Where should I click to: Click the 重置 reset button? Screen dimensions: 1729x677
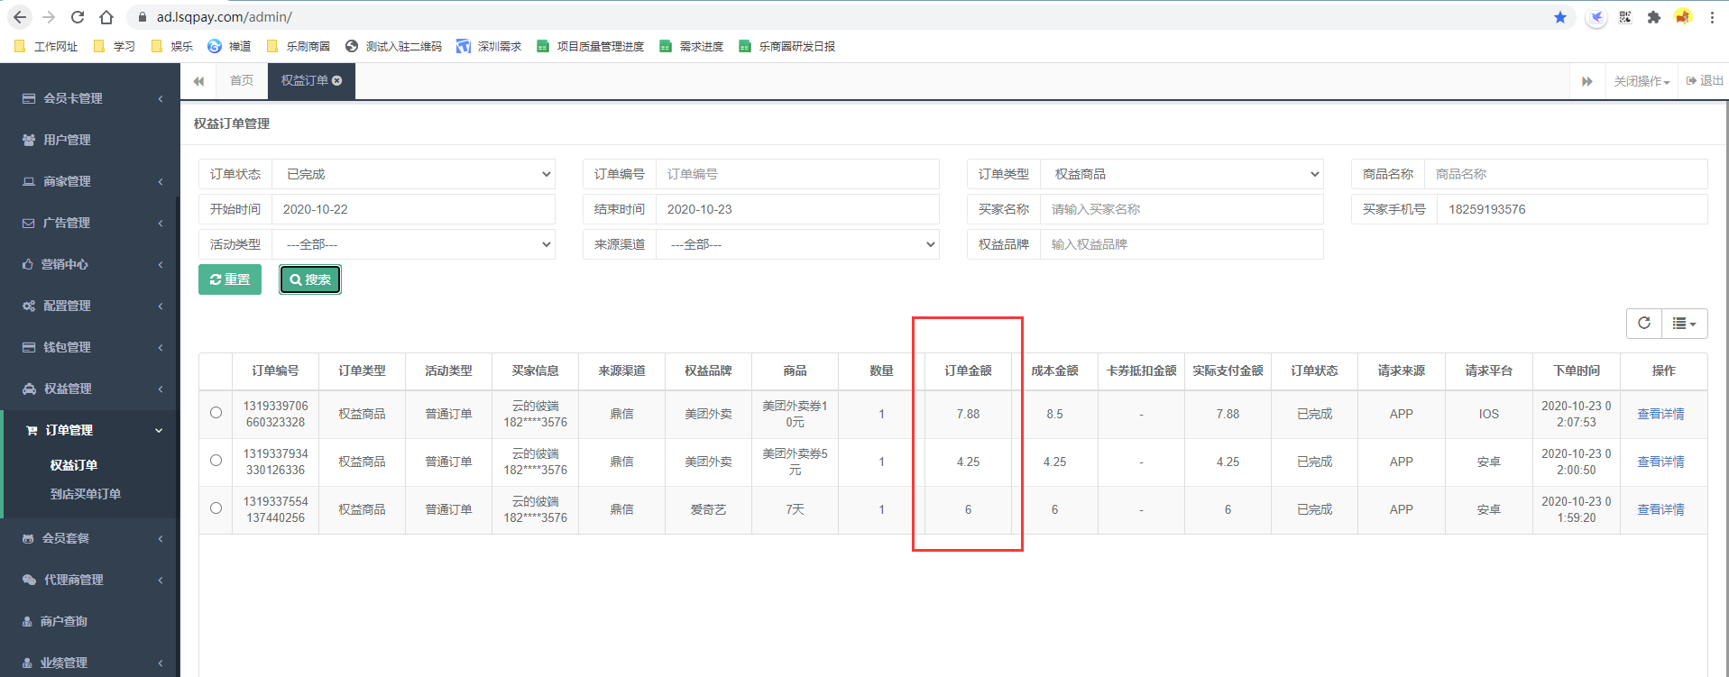[x=230, y=279]
